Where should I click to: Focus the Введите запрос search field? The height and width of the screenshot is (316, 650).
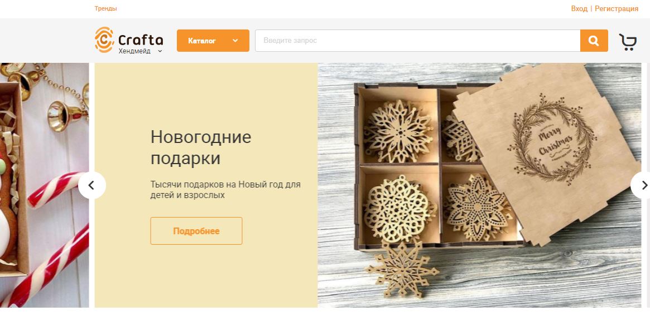click(x=417, y=41)
